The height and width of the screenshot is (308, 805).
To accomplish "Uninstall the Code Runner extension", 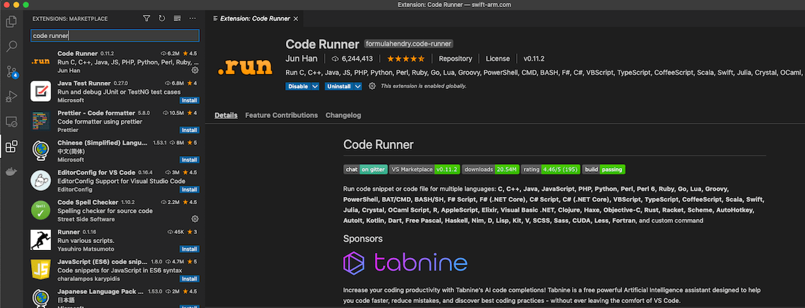I will coord(339,86).
